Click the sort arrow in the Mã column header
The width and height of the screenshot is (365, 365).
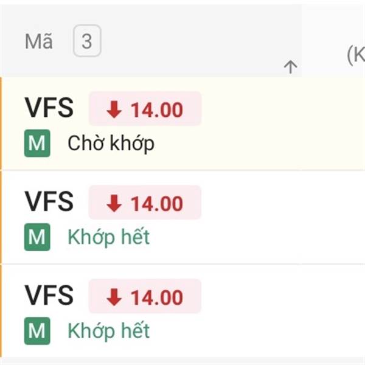pos(290,67)
